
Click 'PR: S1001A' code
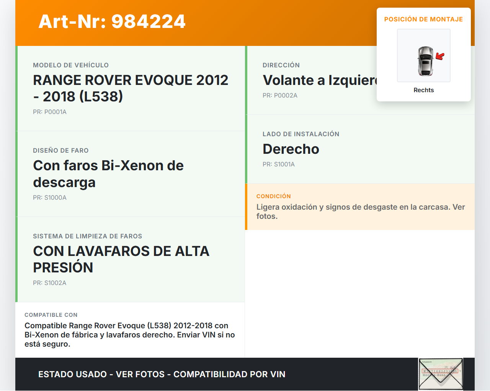coord(279,165)
